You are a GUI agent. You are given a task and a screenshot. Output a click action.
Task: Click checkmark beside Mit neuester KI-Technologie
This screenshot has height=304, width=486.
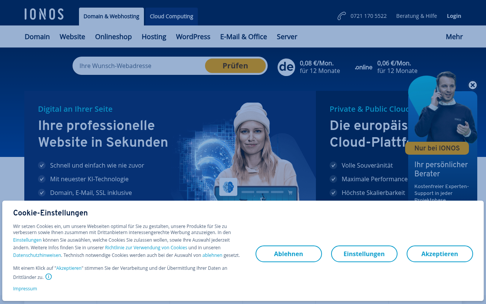coord(42,179)
